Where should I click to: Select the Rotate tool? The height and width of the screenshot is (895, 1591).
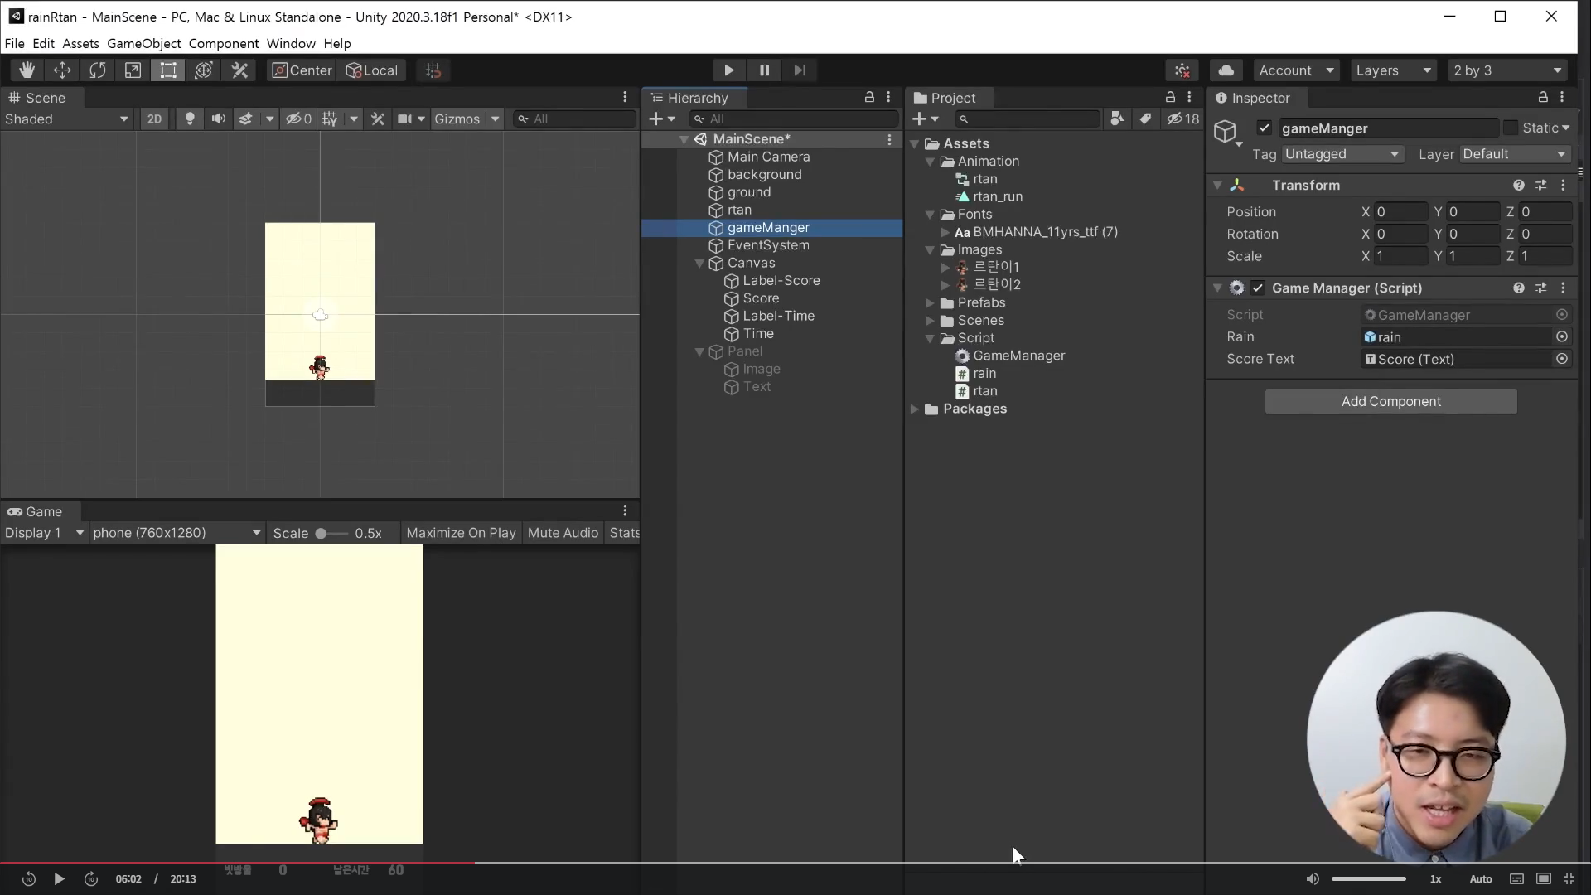[x=98, y=70]
